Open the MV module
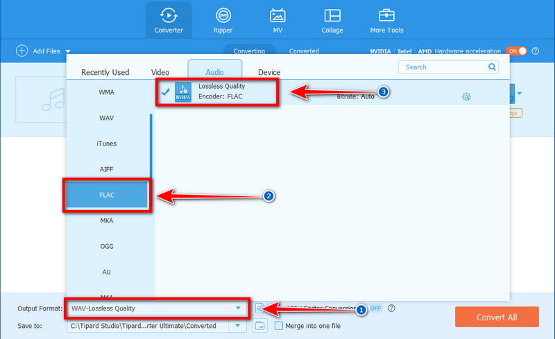 pos(277,21)
